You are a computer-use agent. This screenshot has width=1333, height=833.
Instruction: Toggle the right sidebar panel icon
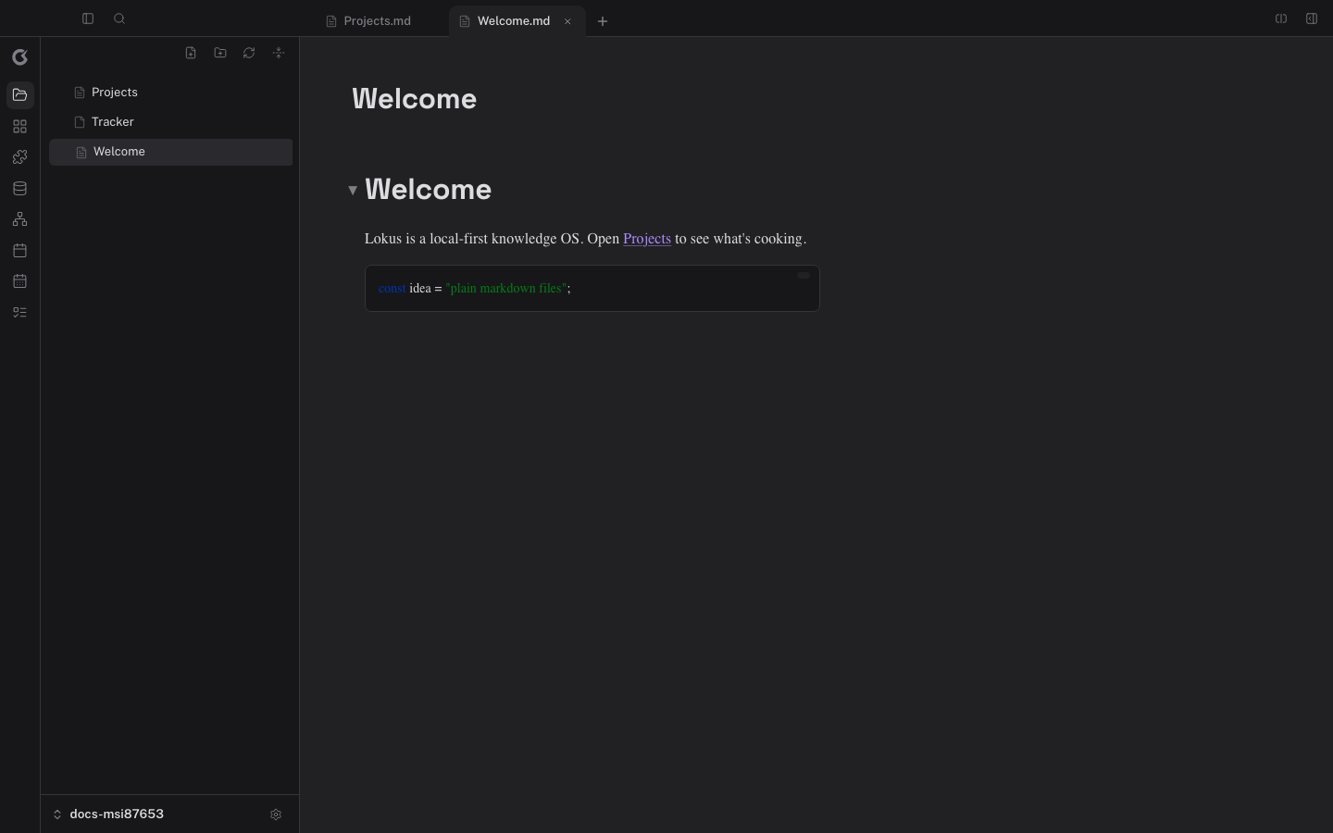click(1312, 19)
